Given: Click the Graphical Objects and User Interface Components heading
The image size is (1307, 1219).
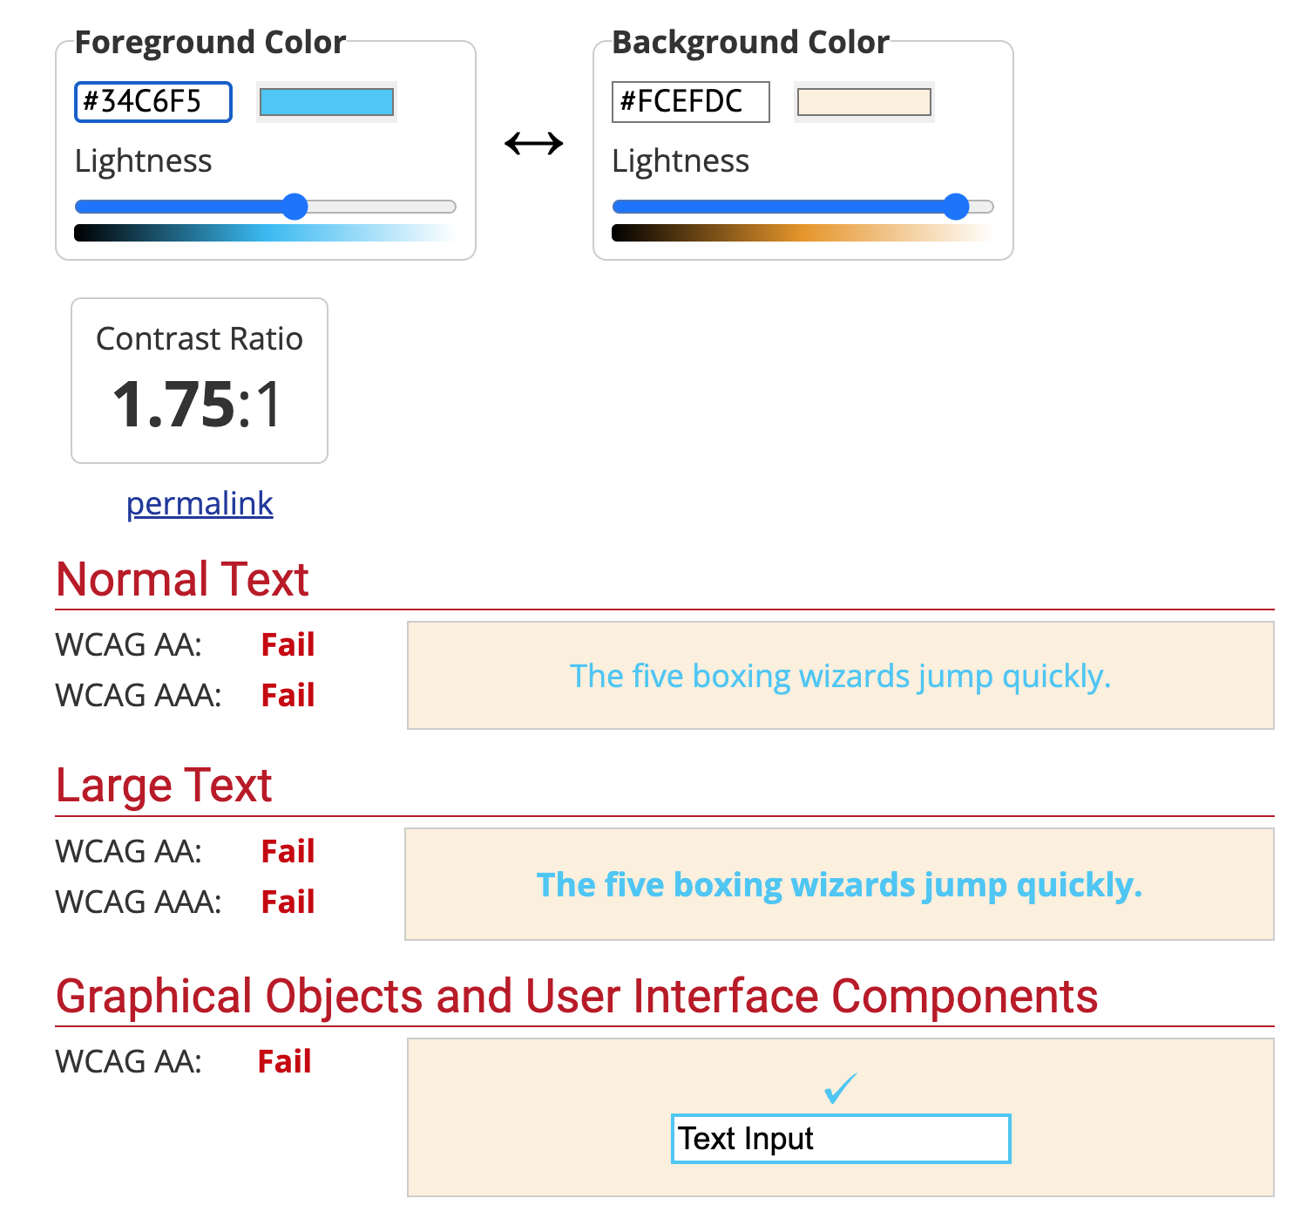Looking at the screenshot, I should coord(576,997).
